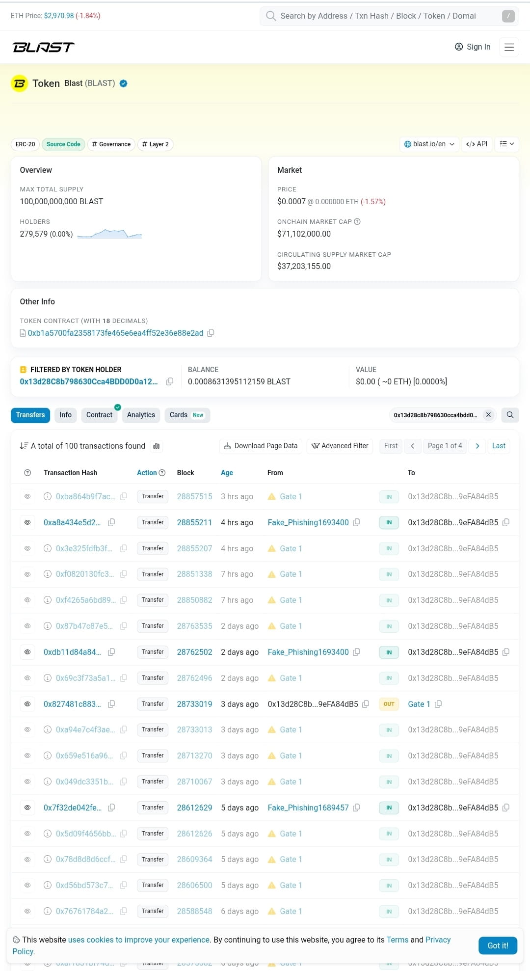Click the Blast logo
Image resolution: width=530 pixels, height=971 pixels.
pos(44,47)
